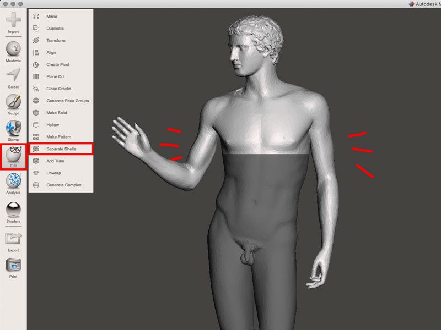Image resolution: width=441 pixels, height=330 pixels.
Task: Open the Transform option
Action: click(56, 41)
